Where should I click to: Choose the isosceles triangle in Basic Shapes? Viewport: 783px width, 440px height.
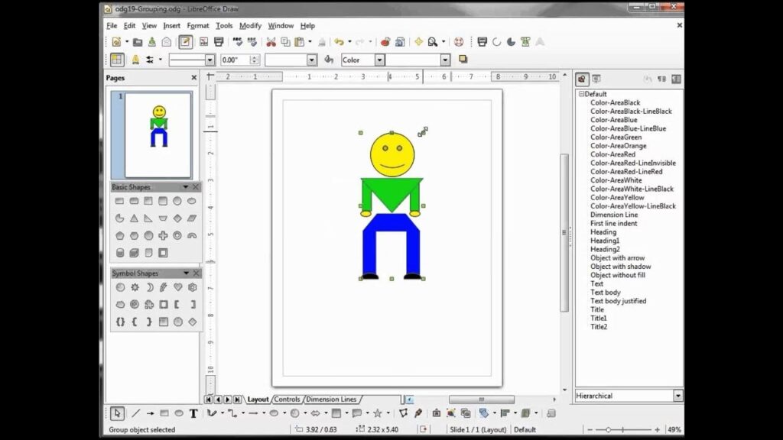(135, 218)
